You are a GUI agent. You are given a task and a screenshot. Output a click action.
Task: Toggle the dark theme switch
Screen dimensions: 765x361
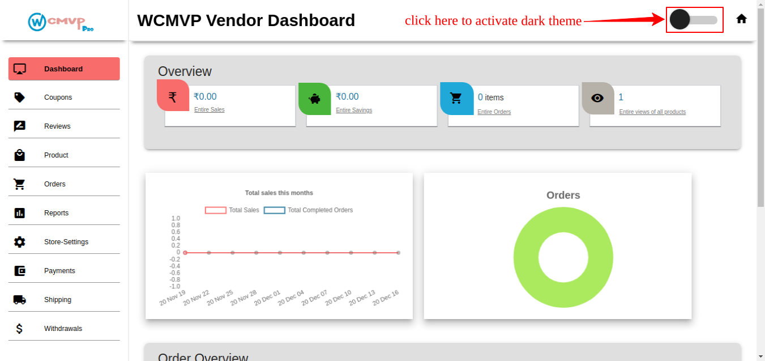coord(694,20)
